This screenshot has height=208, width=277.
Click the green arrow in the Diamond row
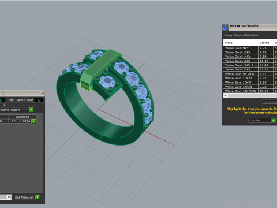33,121
